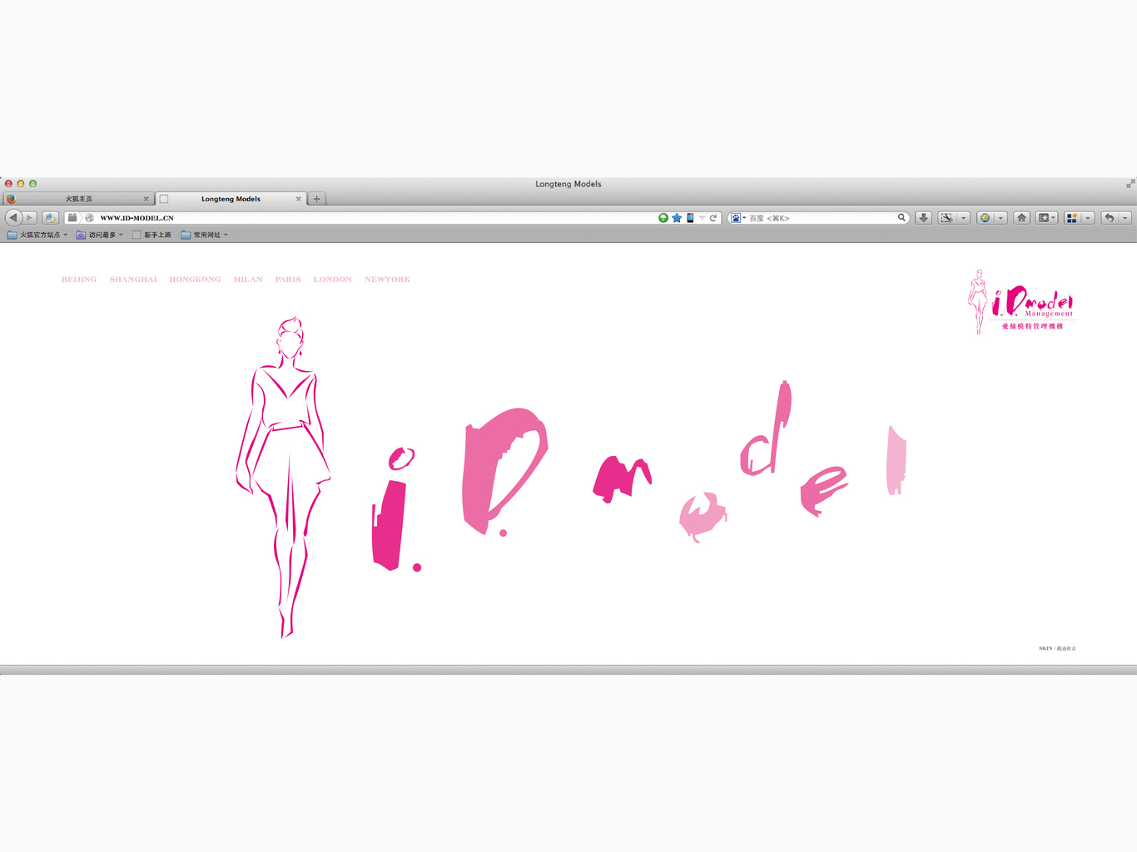
Task: Bookmark this page with the blue star
Action: pos(677,218)
